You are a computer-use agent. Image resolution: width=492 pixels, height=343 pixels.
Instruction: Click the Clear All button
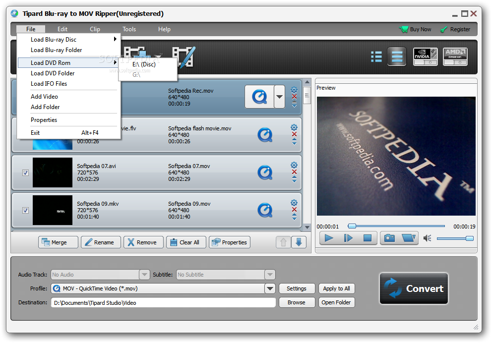coord(186,242)
